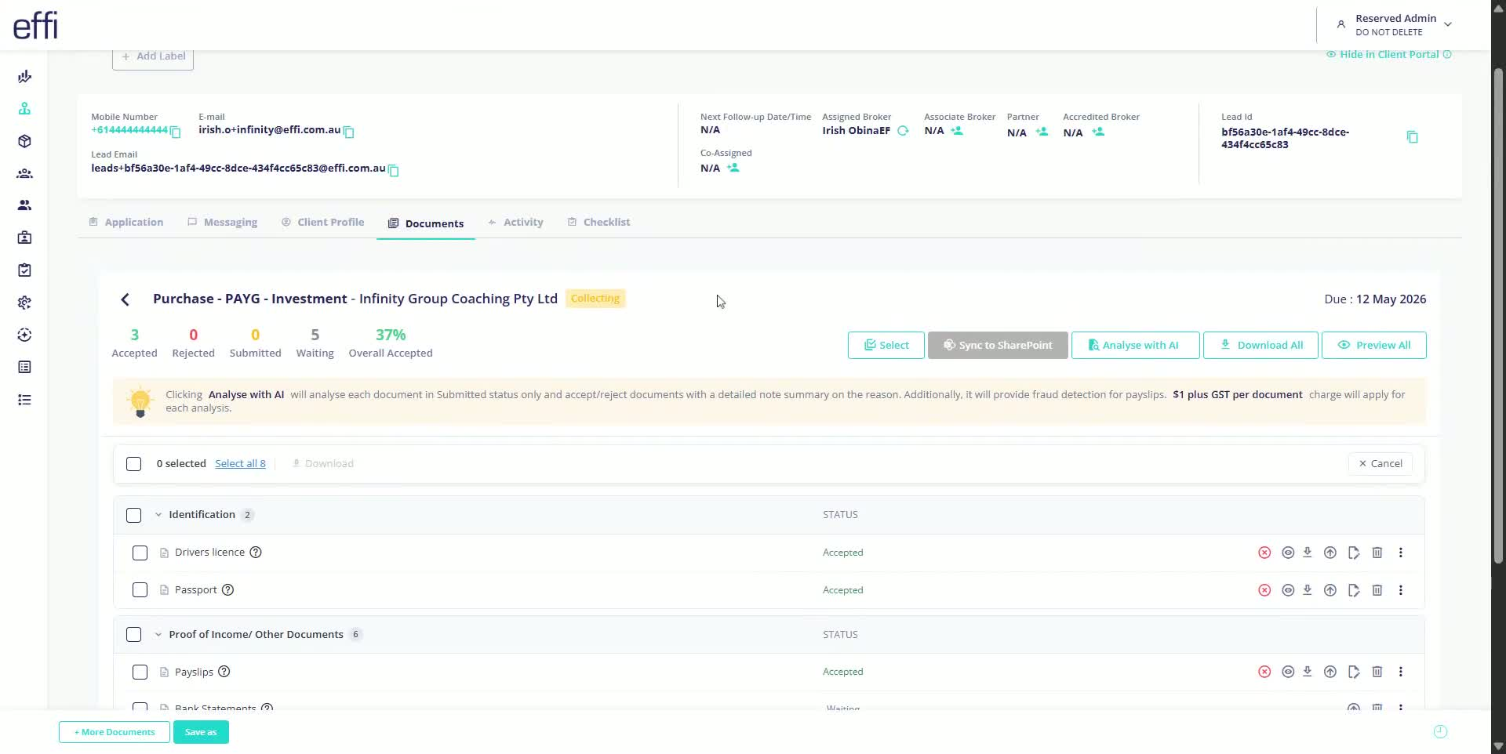Image resolution: width=1506 pixels, height=754 pixels.
Task: Tick the Drivers licence checkbox
Action: 140,553
